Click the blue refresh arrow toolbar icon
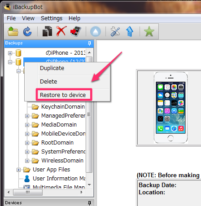 [x=27, y=31]
